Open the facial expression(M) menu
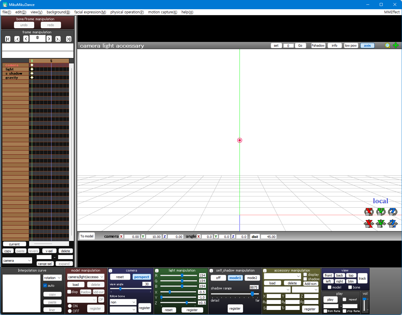 pos(90,12)
